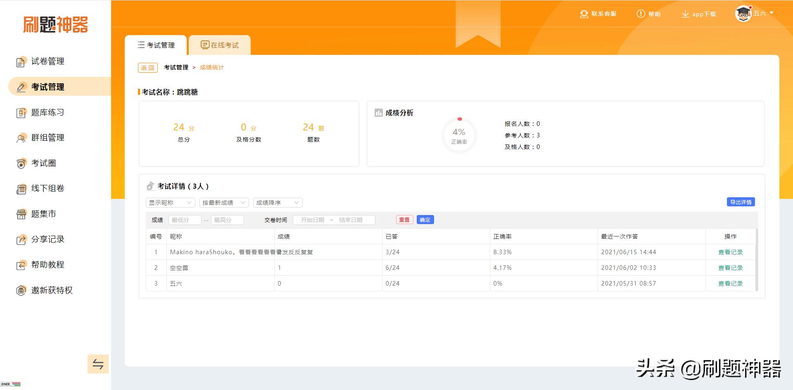
Task: Open 分享记录 share icon
Action: [x=21, y=240]
